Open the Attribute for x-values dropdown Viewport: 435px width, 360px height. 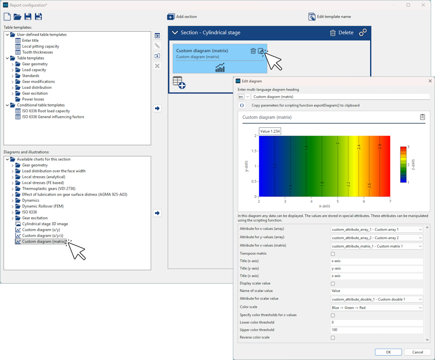coord(377,230)
